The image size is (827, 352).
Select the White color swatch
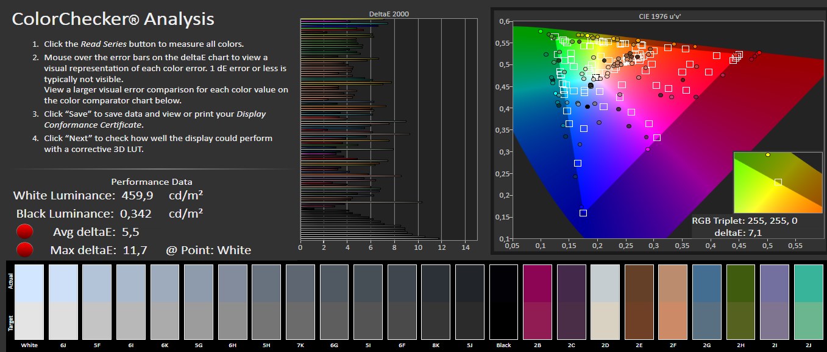(29, 302)
